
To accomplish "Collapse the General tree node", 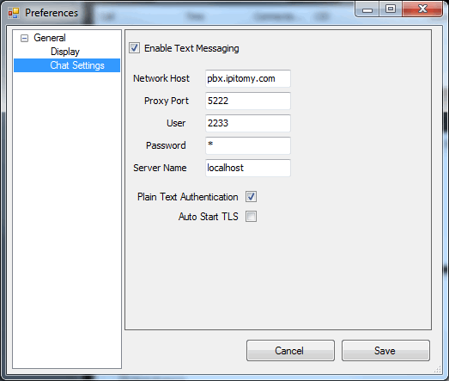I will tap(25, 38).
